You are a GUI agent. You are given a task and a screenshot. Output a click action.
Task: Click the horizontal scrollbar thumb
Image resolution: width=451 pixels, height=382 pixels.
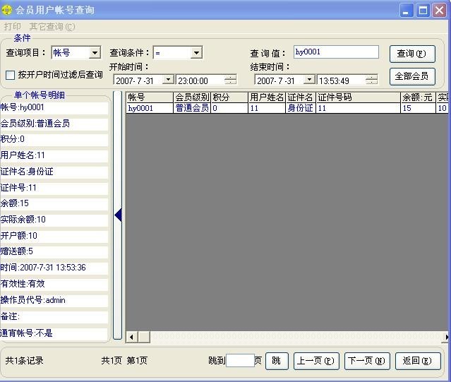[144, 337]
